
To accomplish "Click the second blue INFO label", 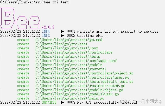I will (x=46, y=36).
